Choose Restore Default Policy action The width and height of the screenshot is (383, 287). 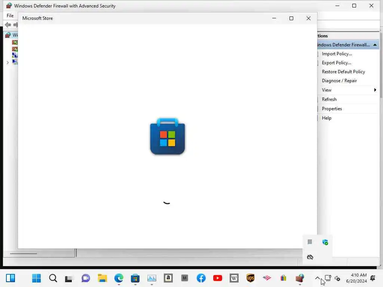pyautogui.click(x=343, y=72)
